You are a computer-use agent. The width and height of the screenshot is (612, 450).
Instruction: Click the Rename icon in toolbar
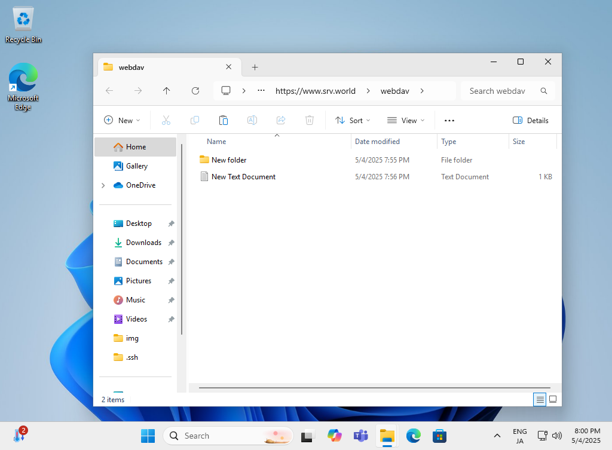[252, 120]
